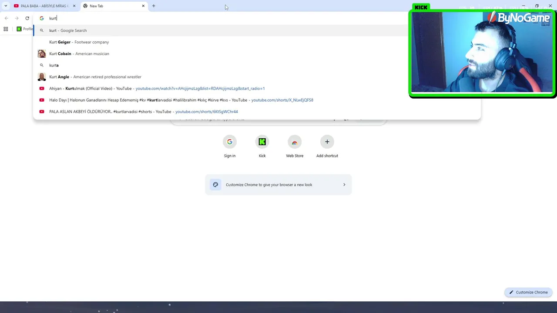Viewport: 557px width, 313px height.
Task: Click the 'Add shortcut' label text
Action: pyautogui.click(x=327, y=156)
